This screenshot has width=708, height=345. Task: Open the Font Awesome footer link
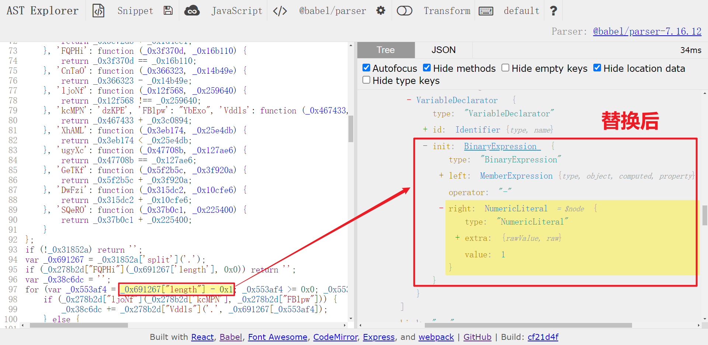278,337
